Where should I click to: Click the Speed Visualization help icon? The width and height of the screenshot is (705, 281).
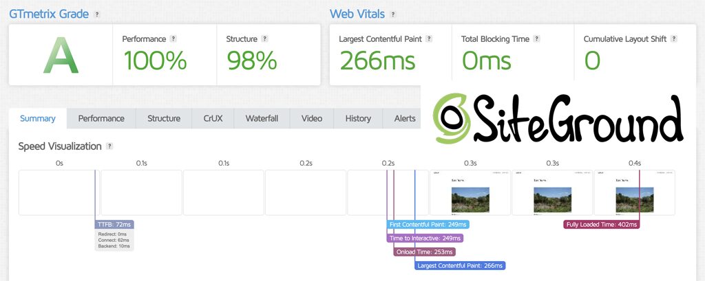pyautogui.click(x=109, y=146)
